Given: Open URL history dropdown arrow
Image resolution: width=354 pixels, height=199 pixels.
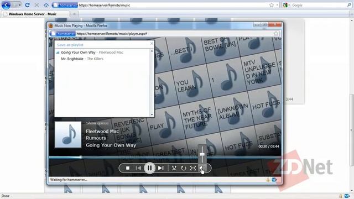Looking at the screenshot, I should point(277,5).
